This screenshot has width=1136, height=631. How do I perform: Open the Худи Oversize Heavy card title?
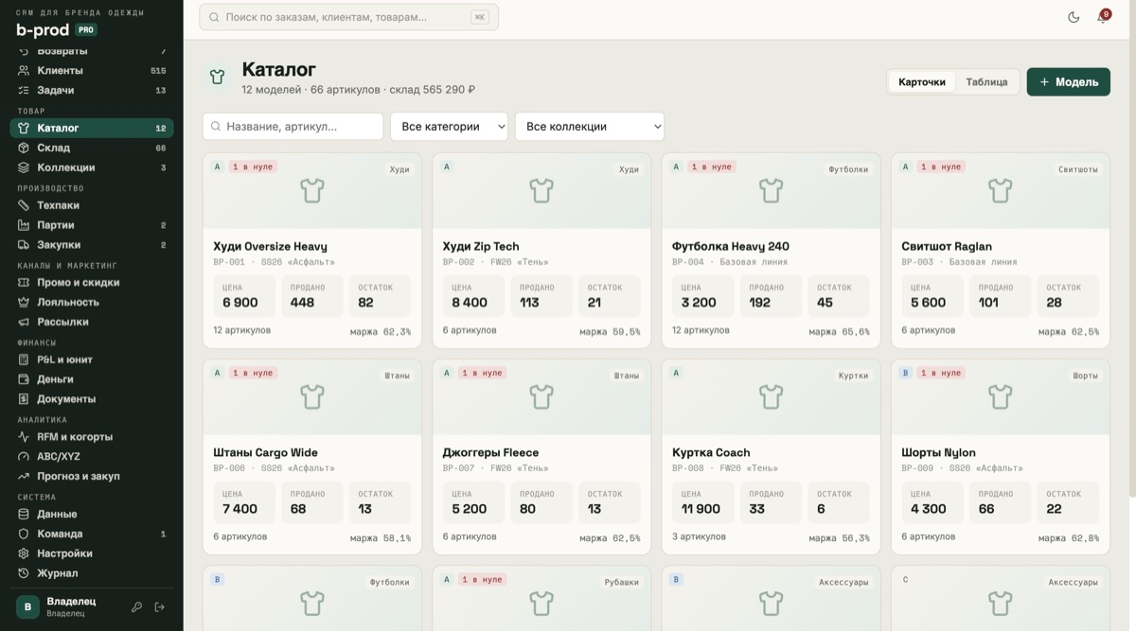(x=270, y=246)
